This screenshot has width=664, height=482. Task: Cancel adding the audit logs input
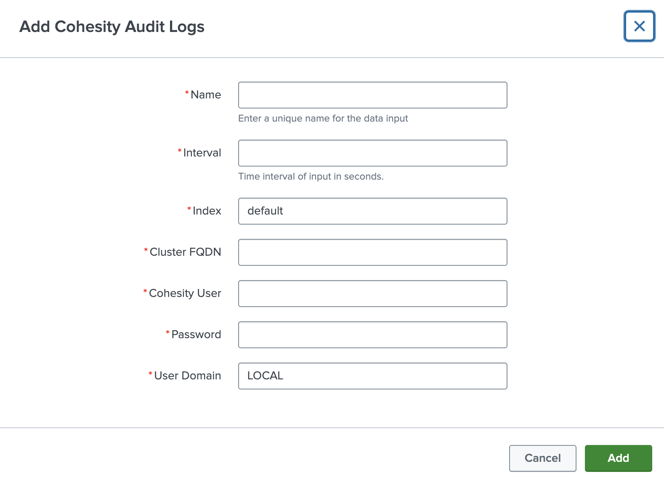(x=542, y=458)
